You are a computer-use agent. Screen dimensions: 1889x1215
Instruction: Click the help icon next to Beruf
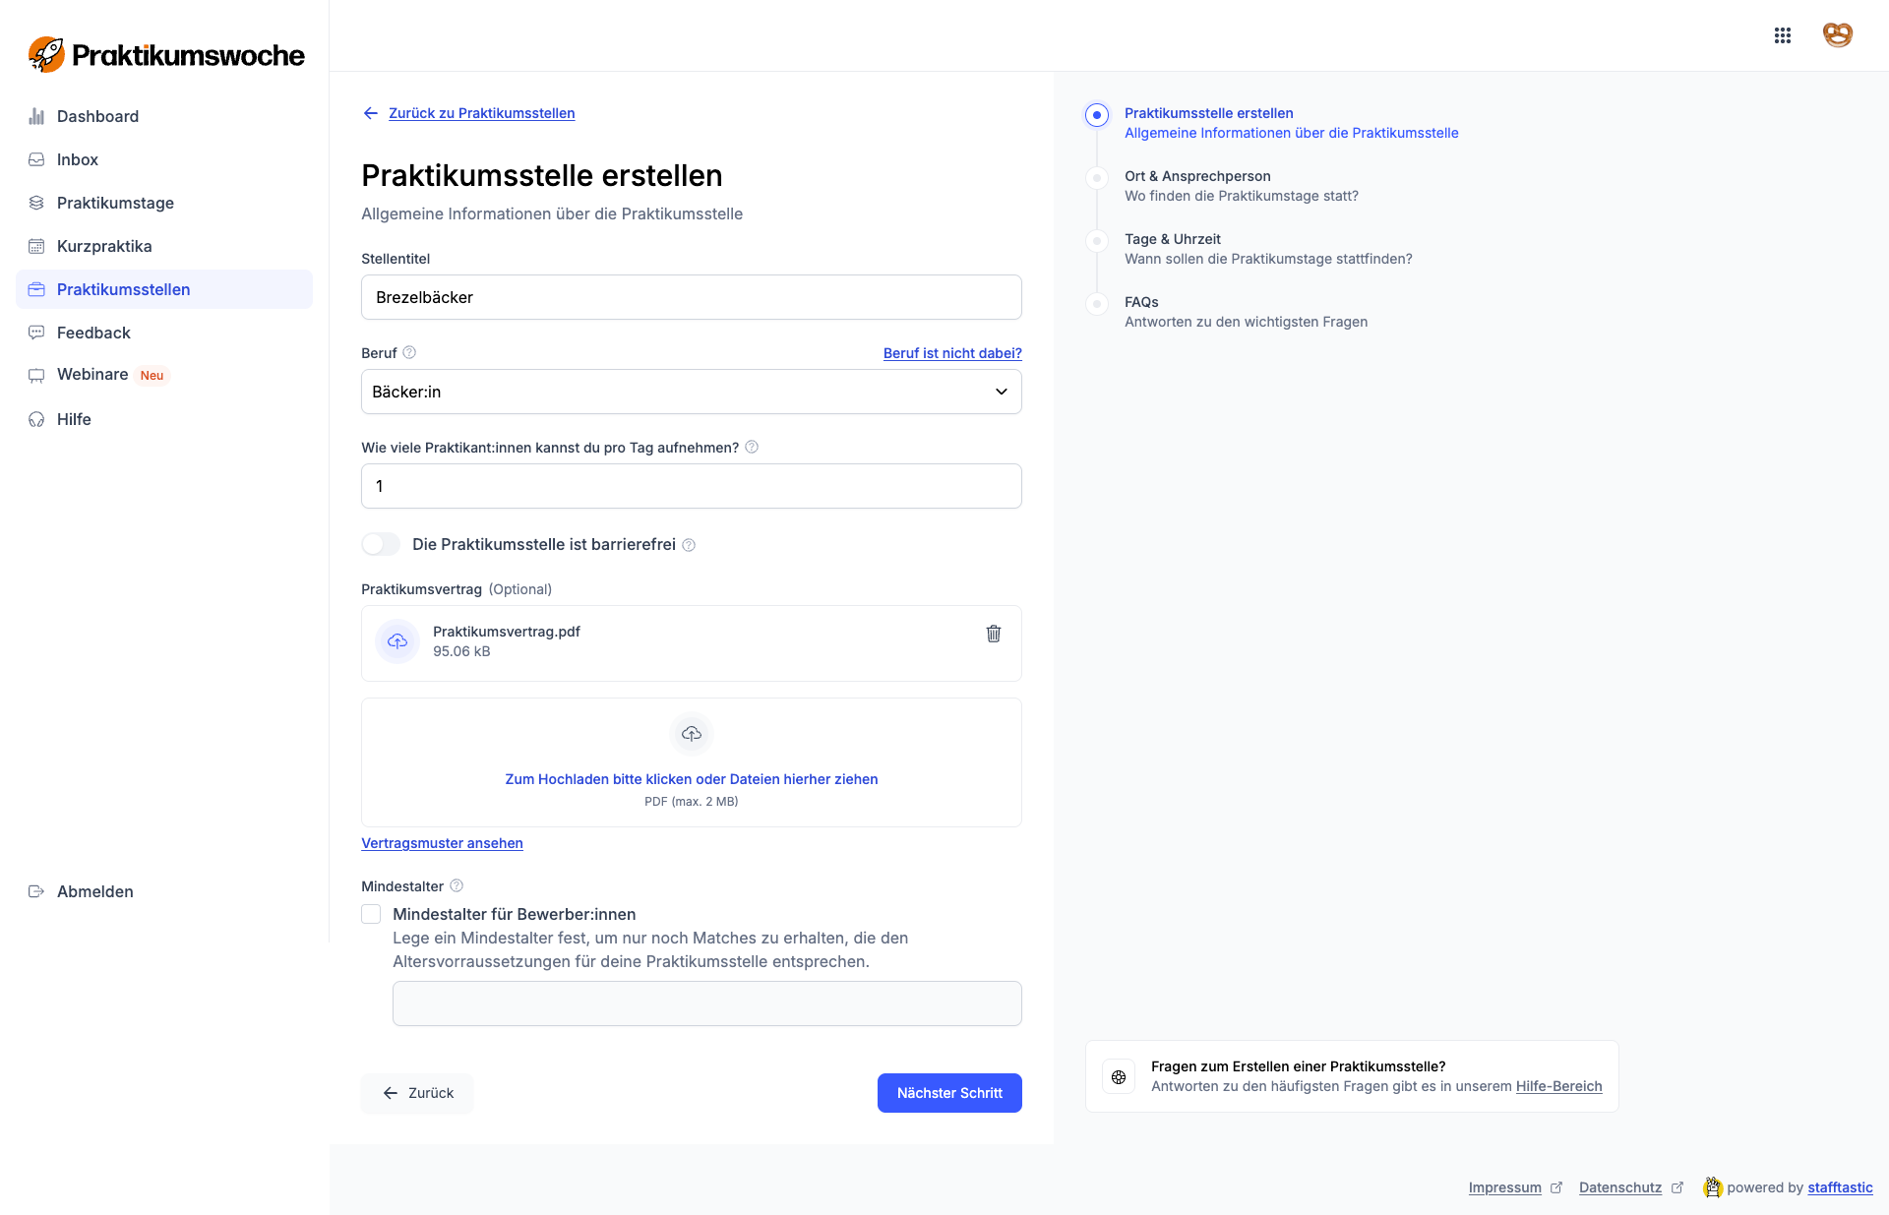[409, 352]
